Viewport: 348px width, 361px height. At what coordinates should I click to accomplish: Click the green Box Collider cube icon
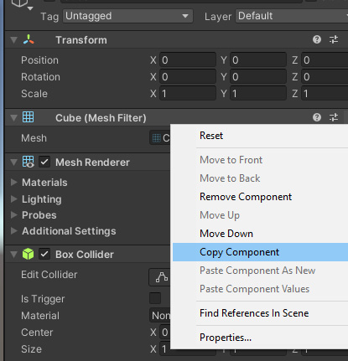point(29,254)
